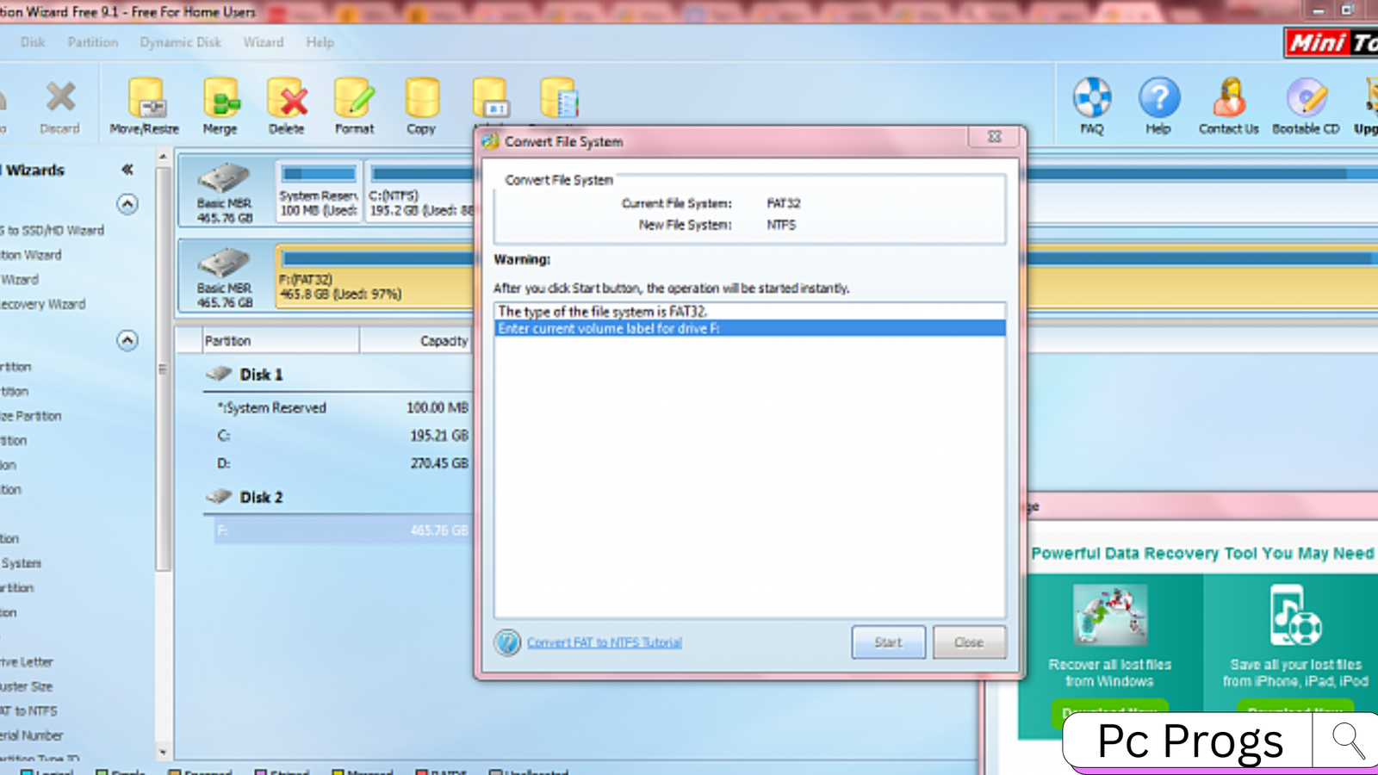1378x775 pixels.
Task: Select the System Reserved partition row
Action: 340,407
